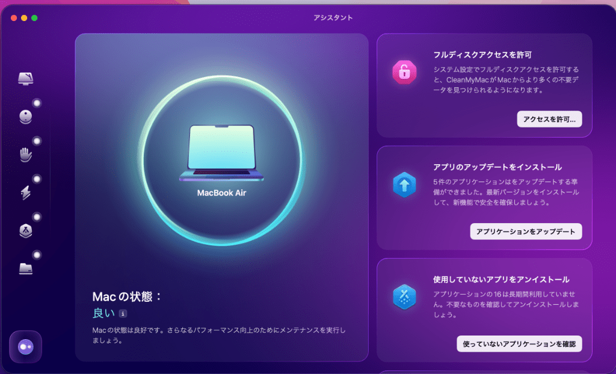
Task: Click the MacBook Air laptop illustration
Action: 221,153
